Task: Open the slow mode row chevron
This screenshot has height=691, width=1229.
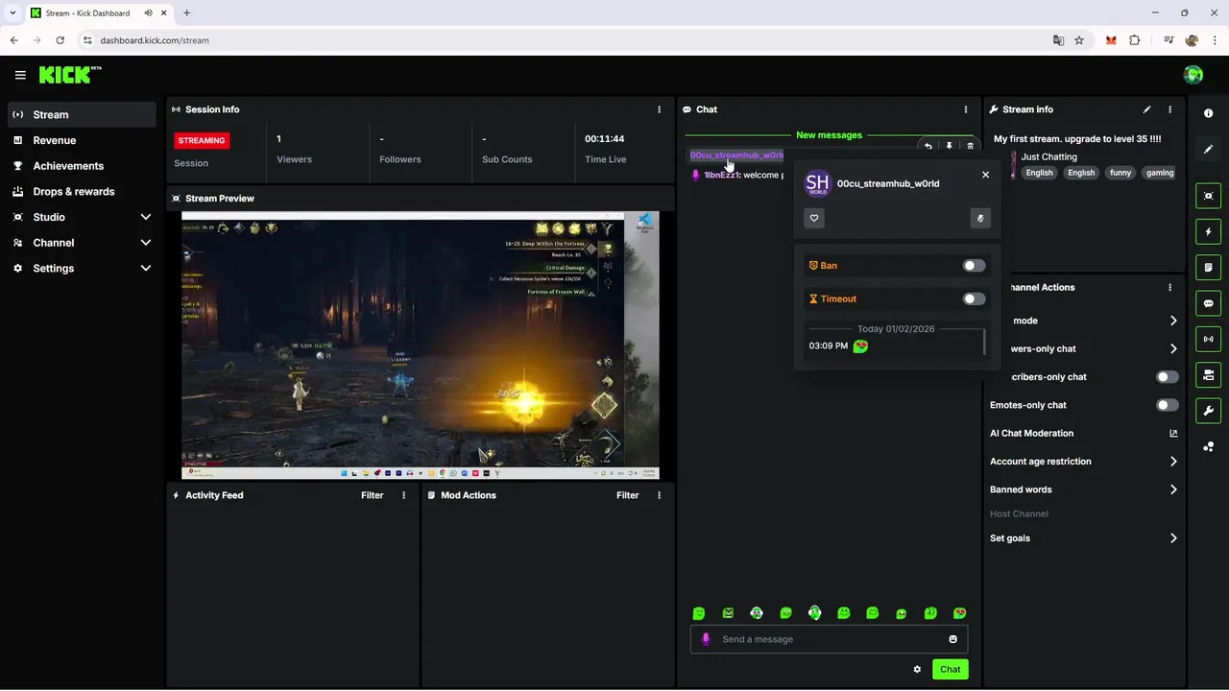Action: tap(1173, 321)
